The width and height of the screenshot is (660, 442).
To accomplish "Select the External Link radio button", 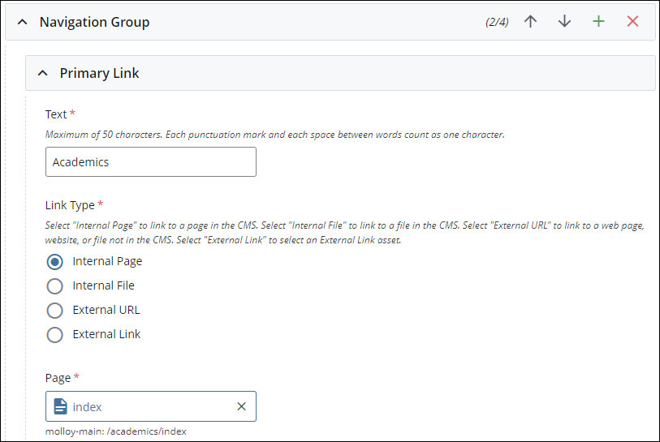I will [54, 335].
